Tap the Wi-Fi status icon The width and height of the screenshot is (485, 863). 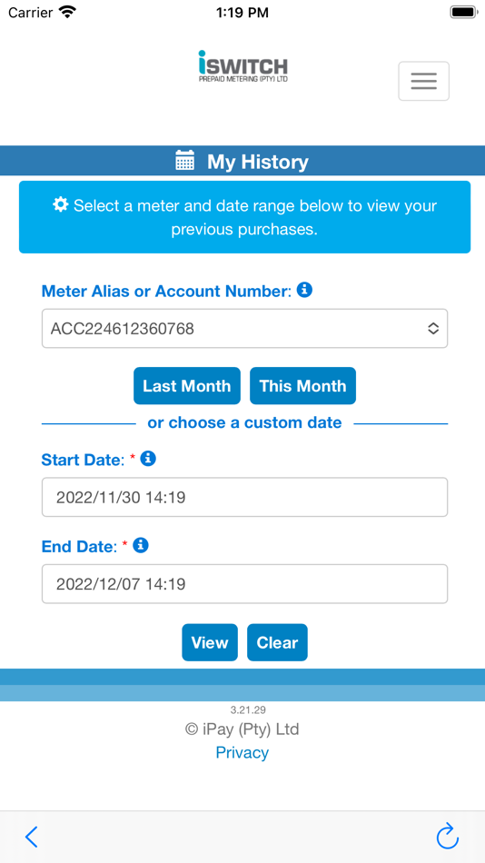click(68, 12)
